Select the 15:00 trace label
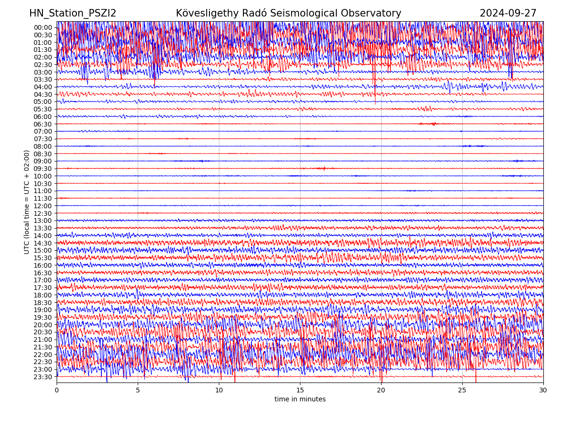 tap(43, 251)
